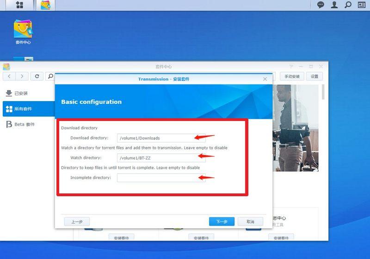Click the Package Center window help icon
Image resolution: width=370 pixels, height=259 pixels.
(291, 66)
